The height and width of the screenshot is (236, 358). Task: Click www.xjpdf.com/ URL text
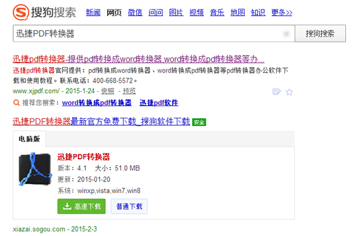36,91
